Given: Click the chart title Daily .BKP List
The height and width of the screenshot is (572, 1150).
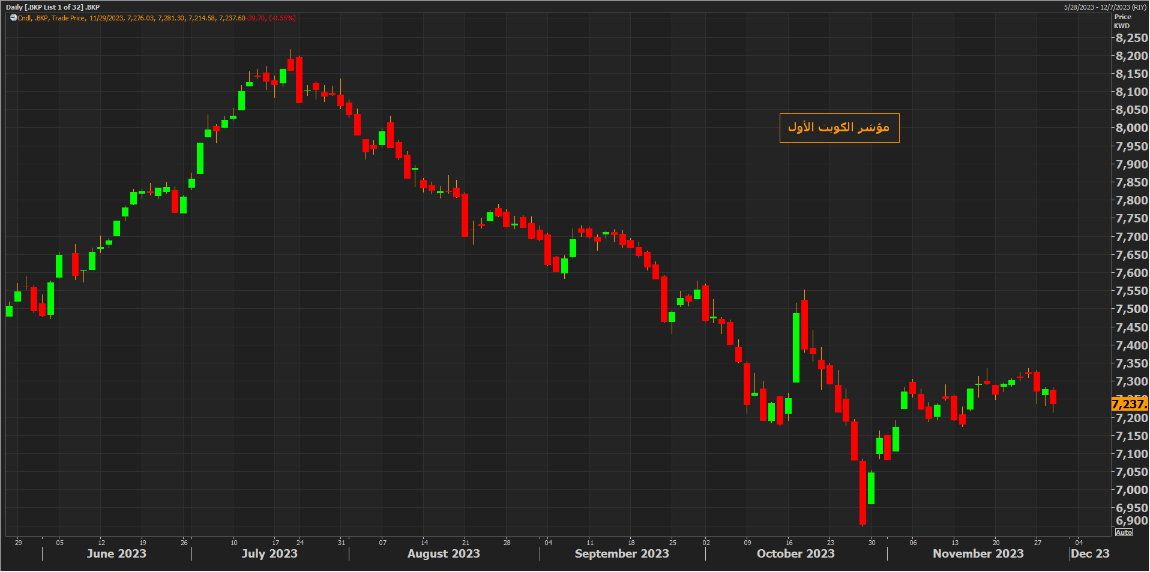Looking at the screenshot, I should coord(53,7).
